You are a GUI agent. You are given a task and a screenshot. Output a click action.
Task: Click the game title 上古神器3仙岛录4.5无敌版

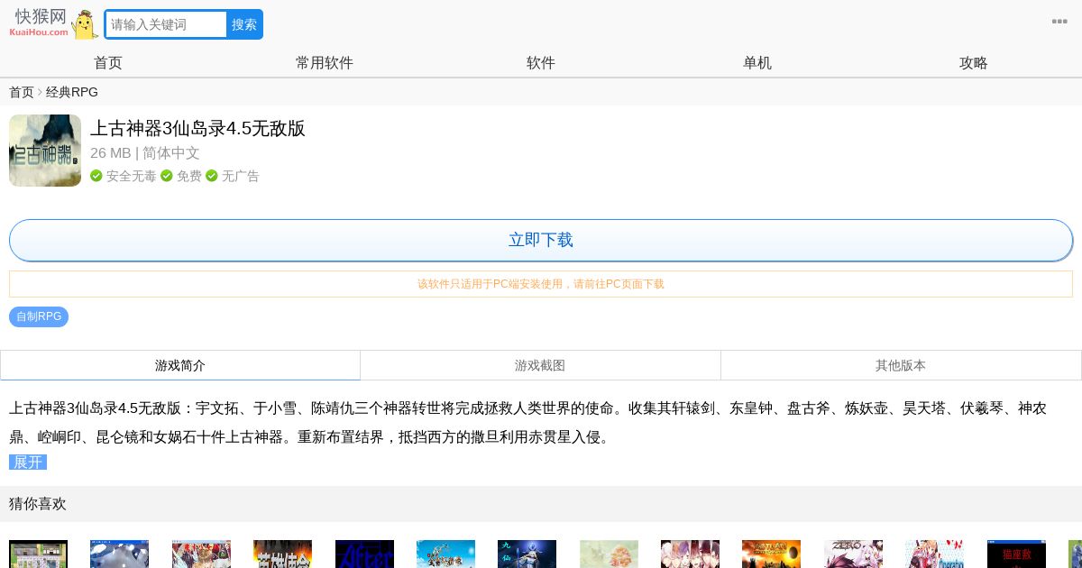197,128
